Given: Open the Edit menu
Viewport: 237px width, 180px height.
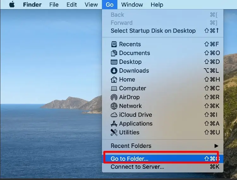Looking at the screenshot, I should pyautogui.click(x=72, y=5).
